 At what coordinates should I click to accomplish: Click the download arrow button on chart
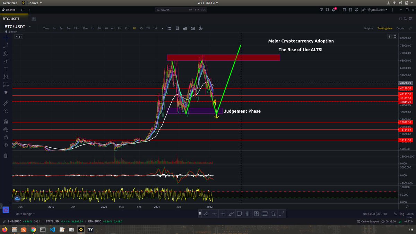390,36
